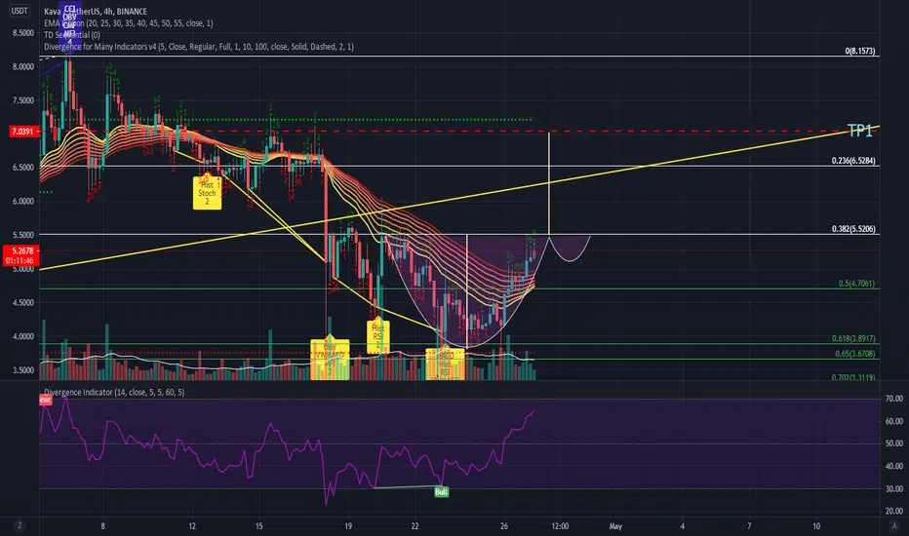
Task: Click the Fib level label 0.236(6.5284)
Action: [853, 161]
